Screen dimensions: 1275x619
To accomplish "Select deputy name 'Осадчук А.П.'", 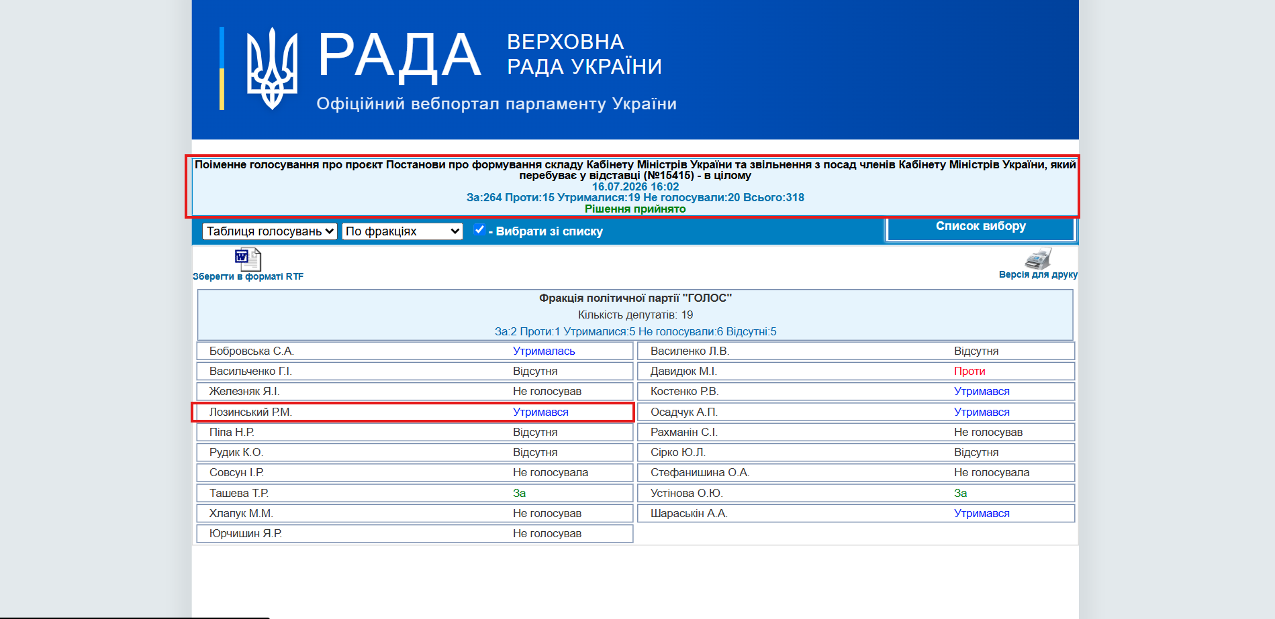I will (684, 412).
